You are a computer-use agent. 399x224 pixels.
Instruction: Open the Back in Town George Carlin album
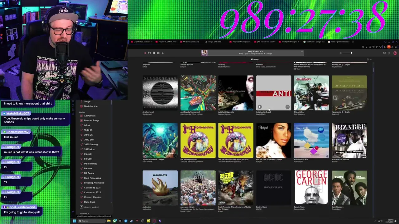point(311,188)
